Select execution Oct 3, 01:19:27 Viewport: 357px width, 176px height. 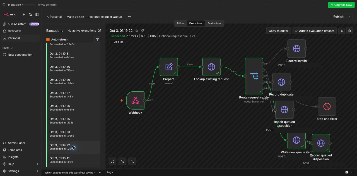[x=73, y=94]
